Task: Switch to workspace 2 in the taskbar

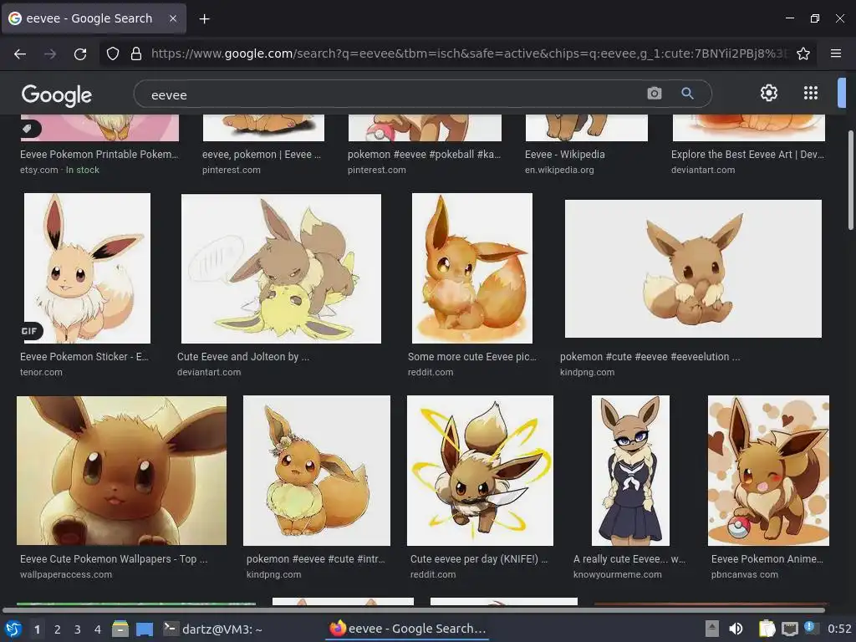Action: click(x=58, y=629)
